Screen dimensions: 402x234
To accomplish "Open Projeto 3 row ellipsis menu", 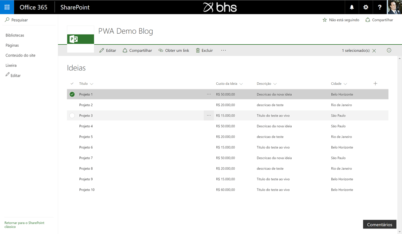I will (x=209, y=116).
